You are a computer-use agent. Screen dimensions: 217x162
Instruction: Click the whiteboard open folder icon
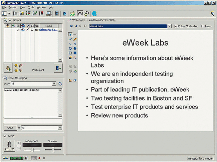click(x=70, y=81)
